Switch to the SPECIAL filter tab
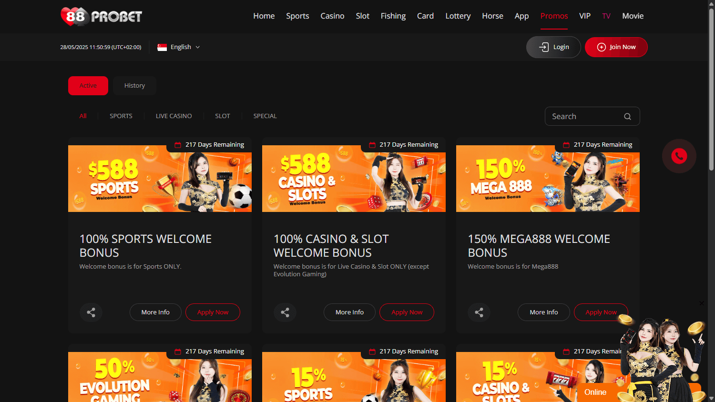This screenshot has height=402, width=715. pyautogui.click(x=265, y=116)
